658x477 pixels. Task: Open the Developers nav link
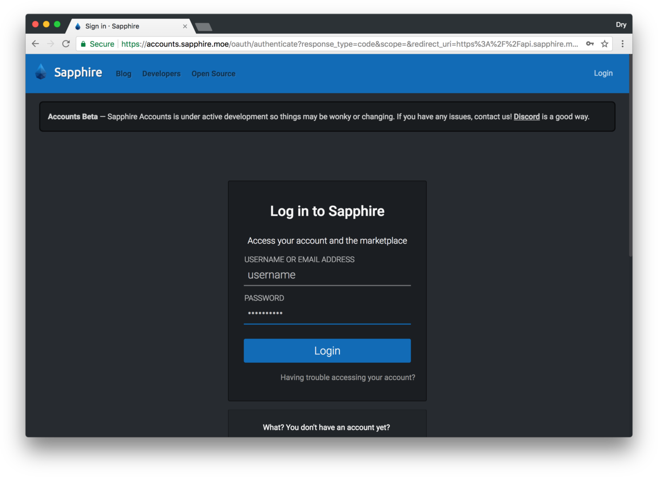(162, 74)
